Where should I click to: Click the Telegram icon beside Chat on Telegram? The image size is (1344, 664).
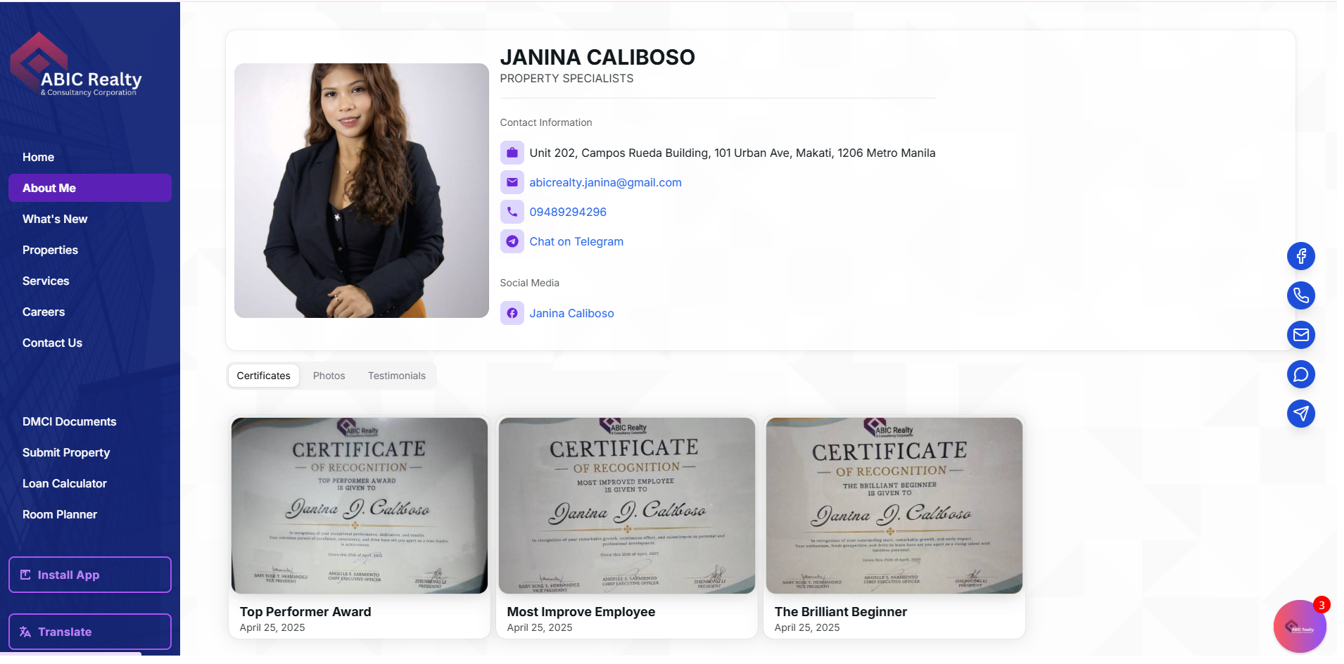pyautogui.click(x=512, y=241)
